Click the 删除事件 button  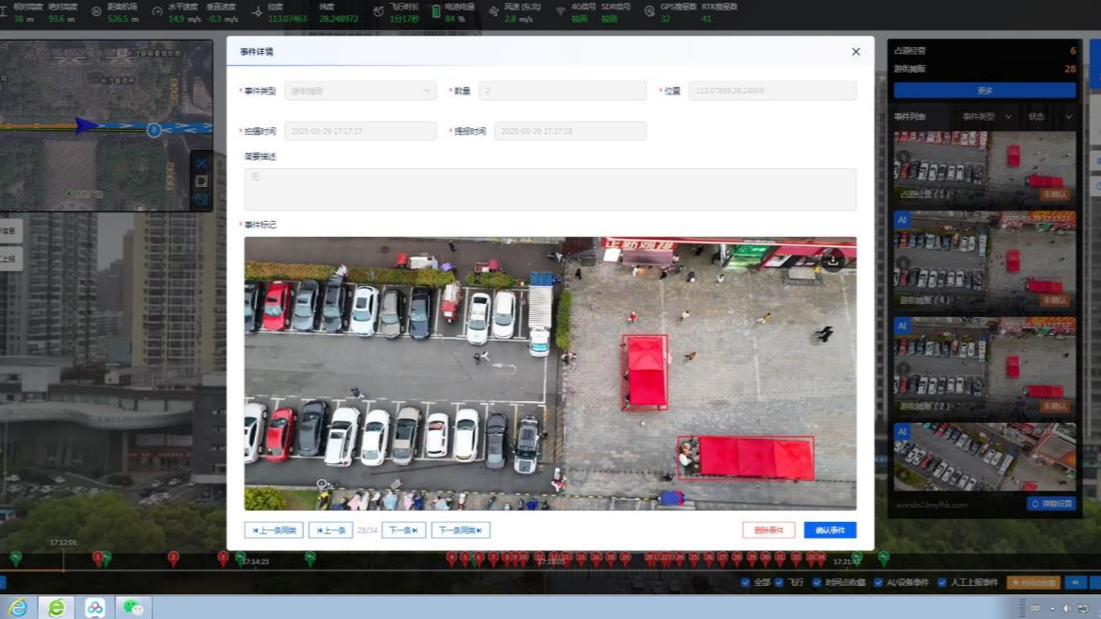[x=769, y=530]
